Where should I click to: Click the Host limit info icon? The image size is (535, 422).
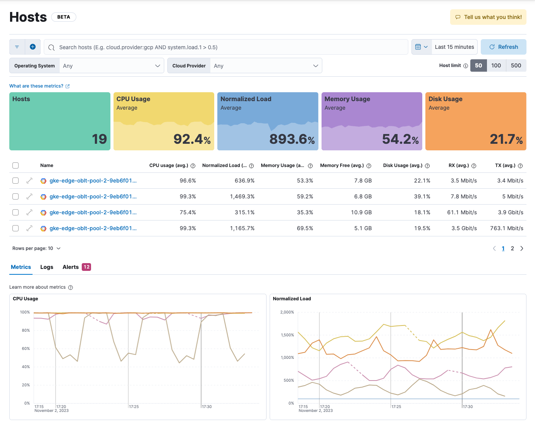[x=466, y=66]
